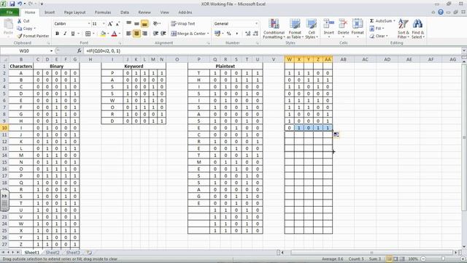Image resolution: width=467 pixels, height=263 pixels.
Task: Open the File tab
Action: pos(9,12)
